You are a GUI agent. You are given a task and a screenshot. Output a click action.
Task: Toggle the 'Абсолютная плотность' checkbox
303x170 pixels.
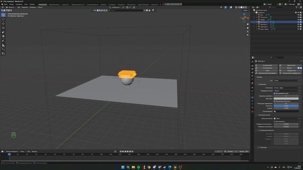[275, 101]
